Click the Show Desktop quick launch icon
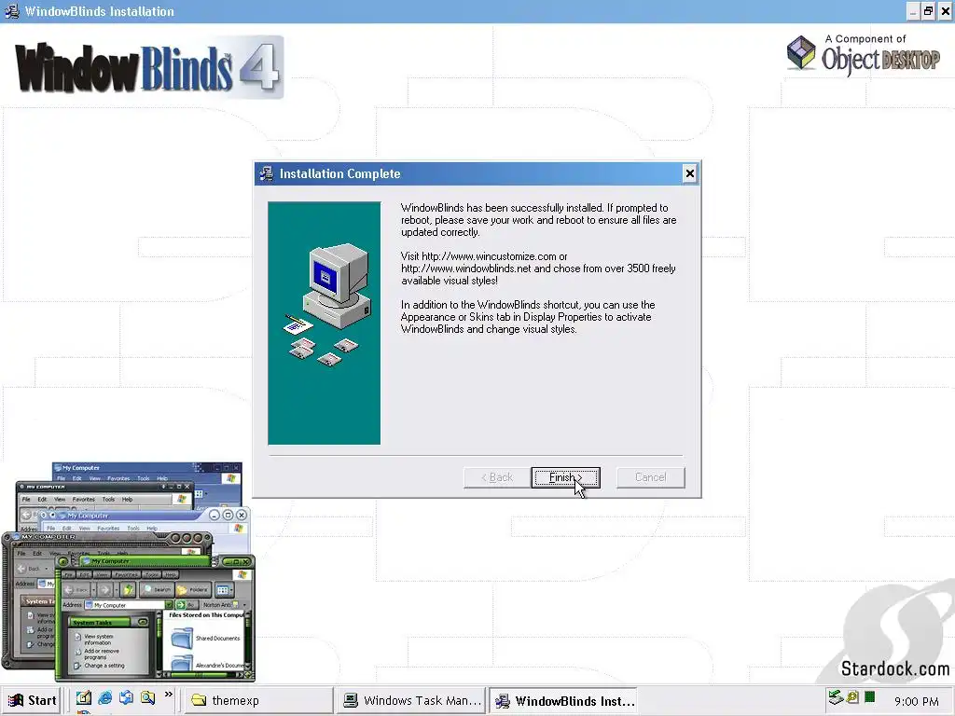The image size is (955, 716). point(83,698)
